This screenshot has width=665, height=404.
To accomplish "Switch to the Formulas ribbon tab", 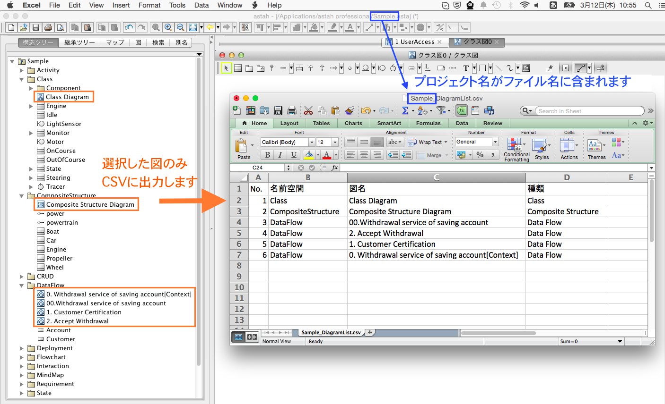I will [428, 123].
